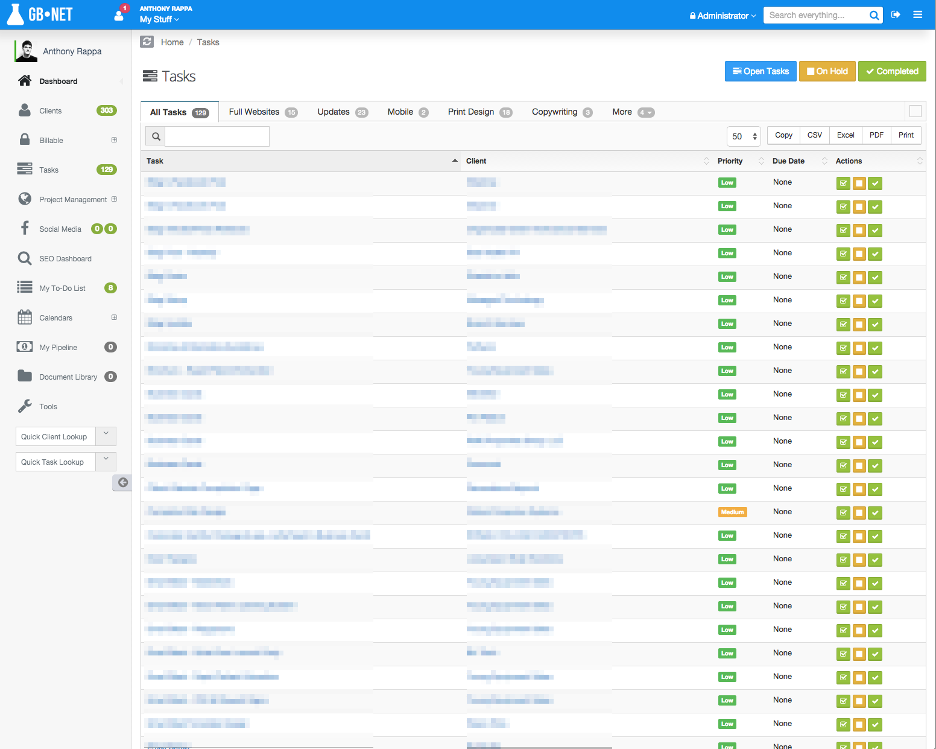Click the Completed button

pyautogui.click(x=892, y=71)
